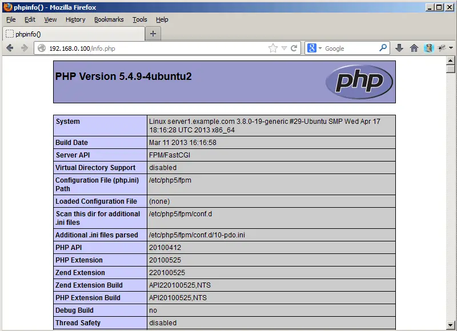Click the Virtual Directory Support label
The image size is (457, 331).
click(95, 168)
